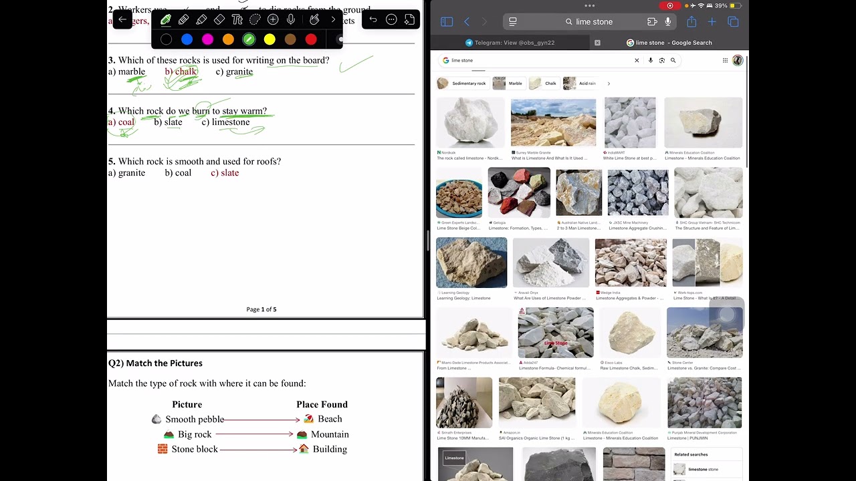The image size is (856, 481).
Task: Filter images by Acid rain chip
Action: click(x=580, y=84)
